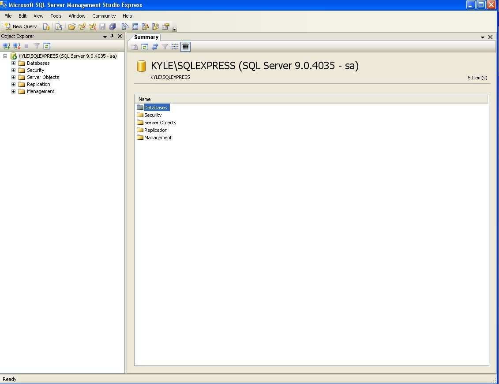Screen dimensions: 499x384
Task: Collapse the KYLE\SQLEXPRESS server node
Action: [5, 56]
